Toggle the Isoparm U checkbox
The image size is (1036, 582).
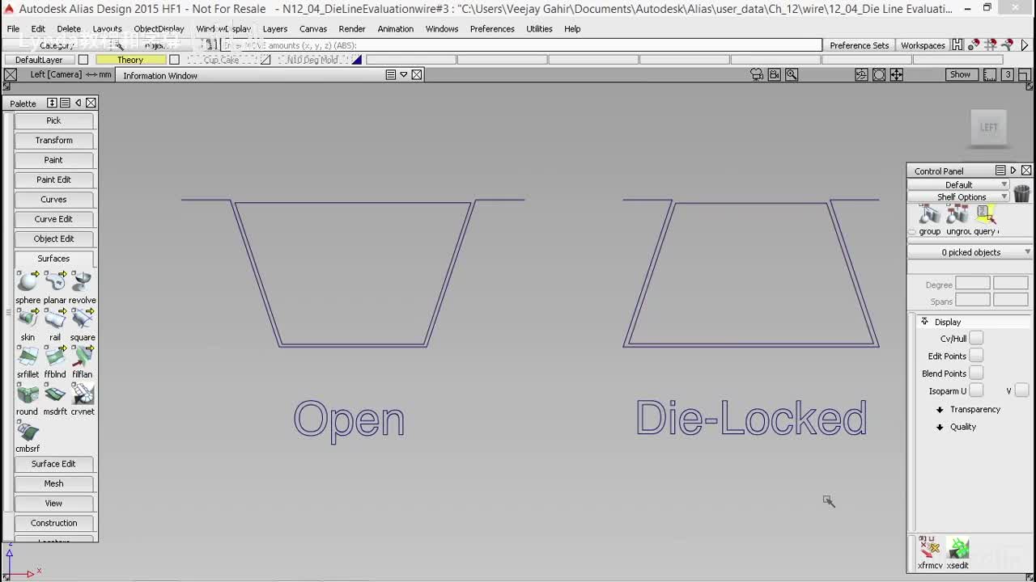tap(976, 391)
